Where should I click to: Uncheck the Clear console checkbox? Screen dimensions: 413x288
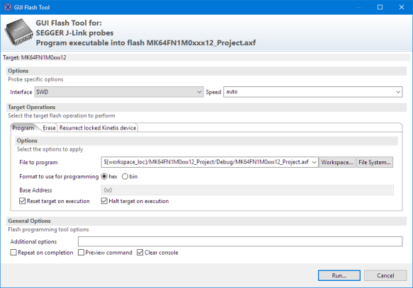[140, 253]
